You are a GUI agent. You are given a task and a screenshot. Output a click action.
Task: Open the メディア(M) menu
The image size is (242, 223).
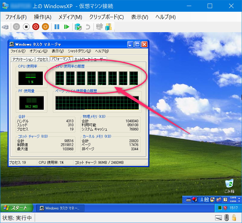click(70, 17)
